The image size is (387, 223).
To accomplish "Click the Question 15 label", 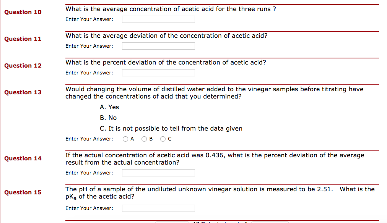I will point(23,192).
